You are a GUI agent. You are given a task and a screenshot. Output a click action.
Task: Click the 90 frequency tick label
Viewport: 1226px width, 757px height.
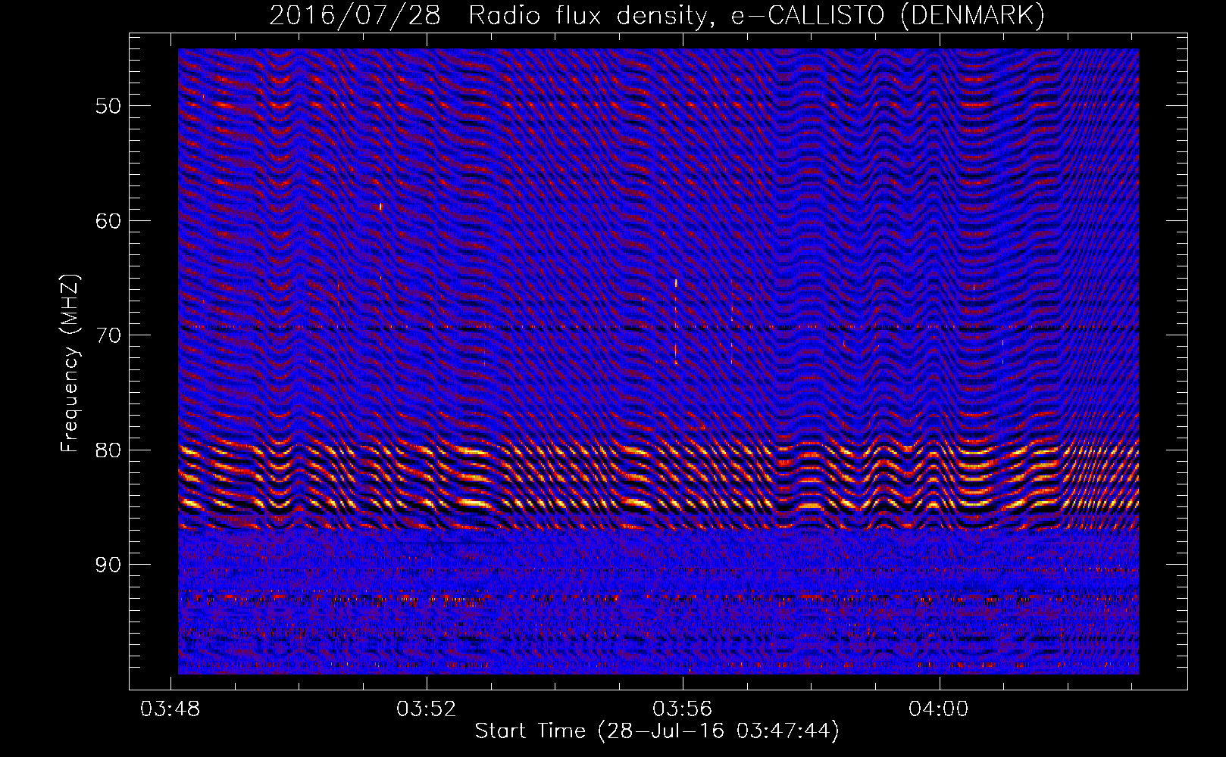108,565
